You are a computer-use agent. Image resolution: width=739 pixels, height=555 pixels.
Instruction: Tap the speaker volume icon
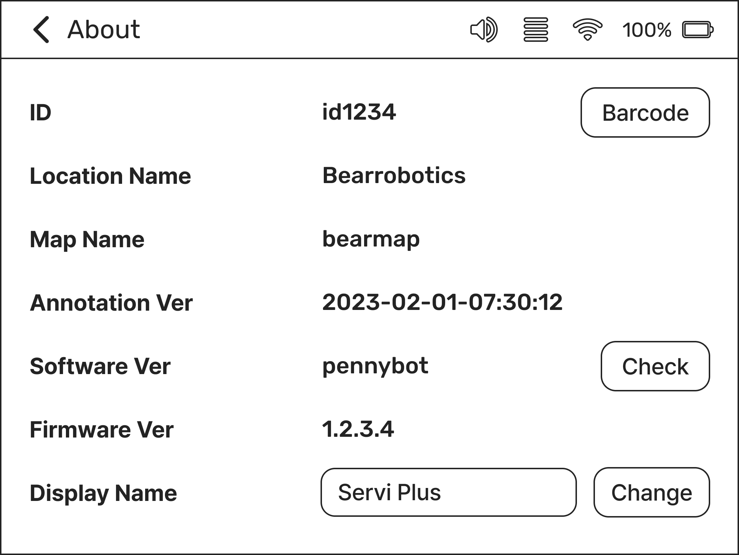pos(484,30)
